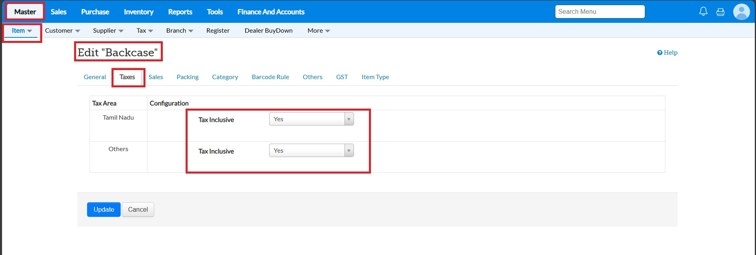The image size is (756, 255).
Task: Expand the More submenu dropdown
Action: (x=318, y=31)
